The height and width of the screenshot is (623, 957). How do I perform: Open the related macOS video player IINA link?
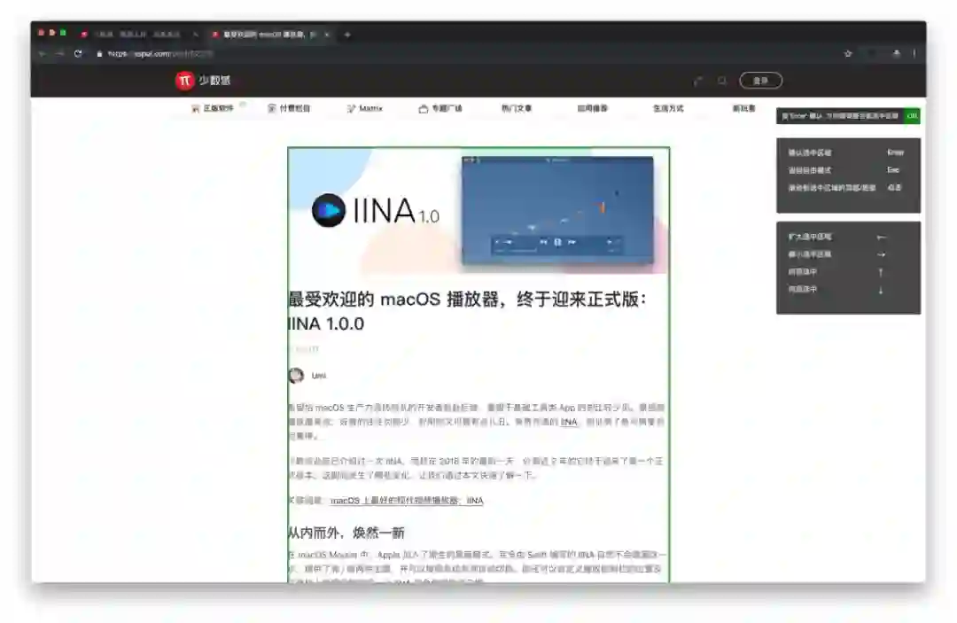point(407,501)
